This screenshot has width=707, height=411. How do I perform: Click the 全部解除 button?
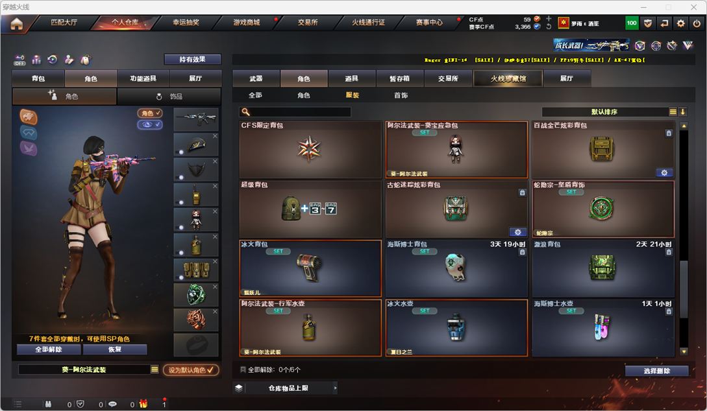(x=49, y=349)
